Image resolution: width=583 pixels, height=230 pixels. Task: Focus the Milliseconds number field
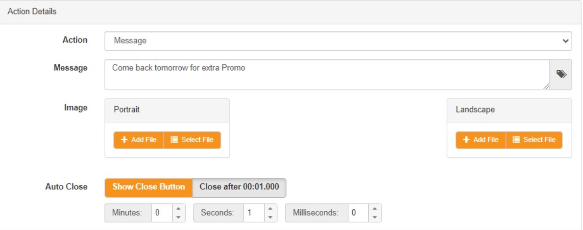(x=358, y=213)
